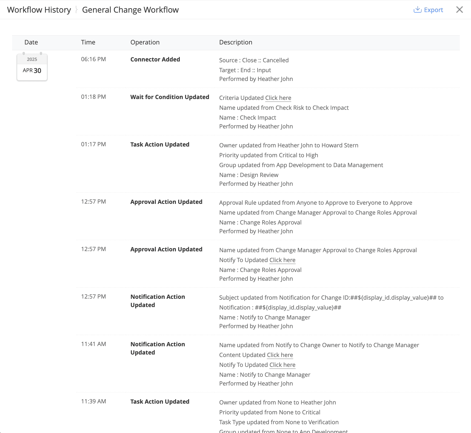Click the Date column header
The height and width of the screenshot is (433, 471).
click(31, 42)
